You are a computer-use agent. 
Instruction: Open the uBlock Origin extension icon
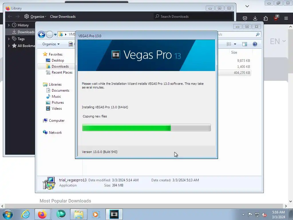click(x=276, y=18)
